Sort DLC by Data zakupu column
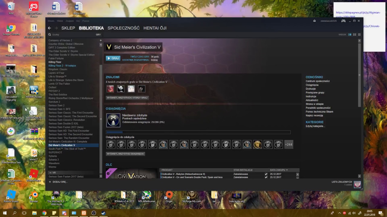Screen dimensions: 387x217 pyautogui.click(x=279, y=170)
